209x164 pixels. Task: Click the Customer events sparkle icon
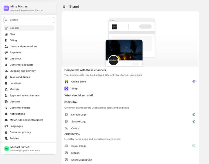(x=6, y=108)
